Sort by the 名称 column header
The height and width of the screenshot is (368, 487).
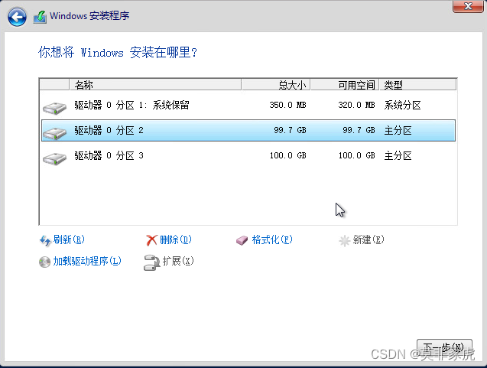[x=155, y=84]
